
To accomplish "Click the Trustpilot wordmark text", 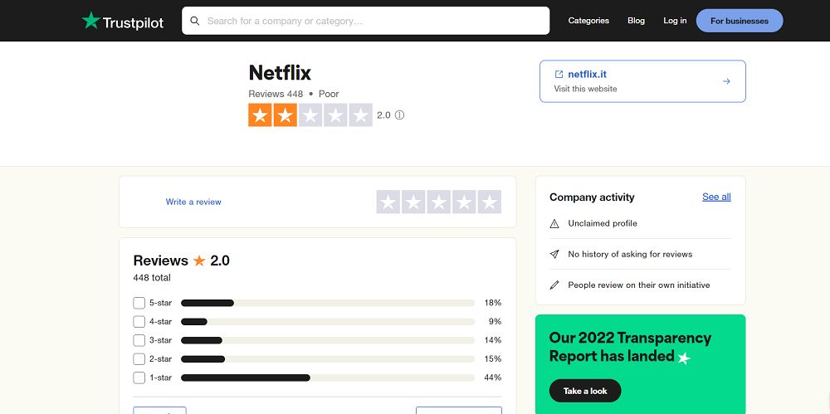I will pyautogui.click(x=133, y=22).
